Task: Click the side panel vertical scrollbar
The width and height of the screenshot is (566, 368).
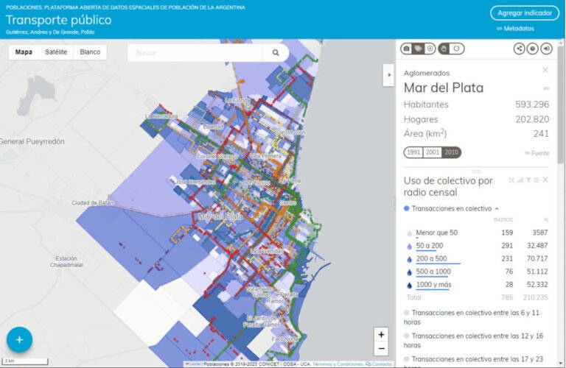Action: [561, 105]
